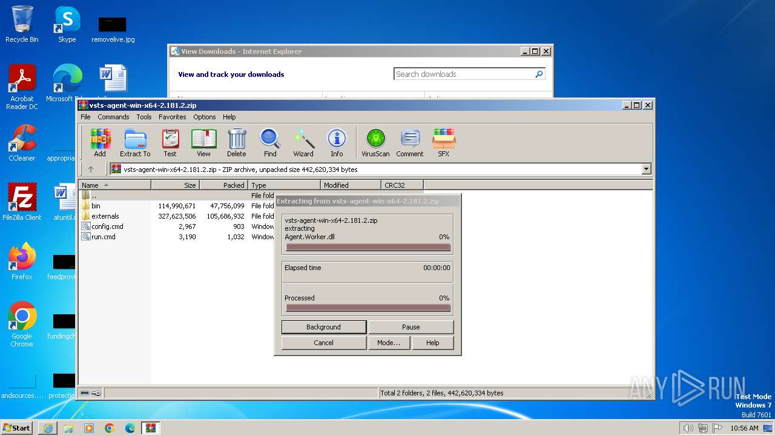The width and height of the screenshot is (775, 436).
Task: Open the Options menu
Action: tap(205, 117)
